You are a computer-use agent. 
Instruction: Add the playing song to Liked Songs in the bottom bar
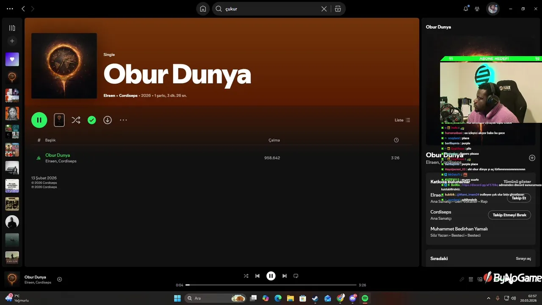[59, 279]
